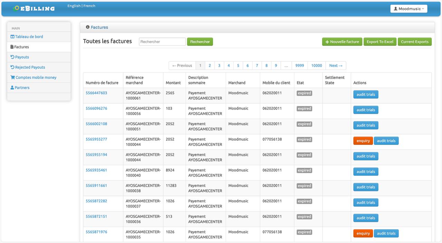442x243 pixels.
Task: Go to pagination page 8
Action: [267, 66]
